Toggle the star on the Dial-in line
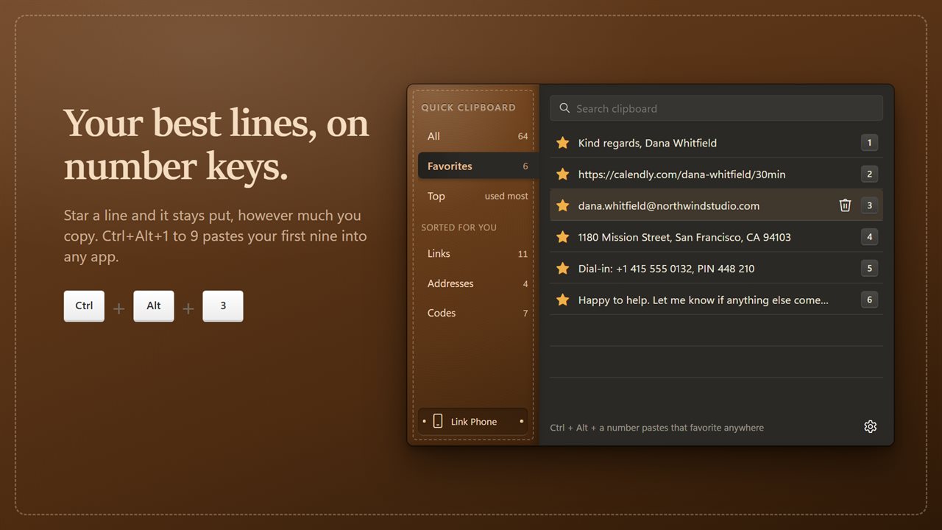 563,269
